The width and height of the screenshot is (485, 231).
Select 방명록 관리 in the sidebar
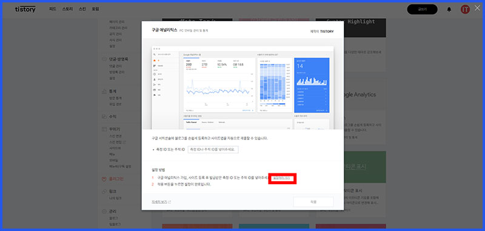coord(117,72)
